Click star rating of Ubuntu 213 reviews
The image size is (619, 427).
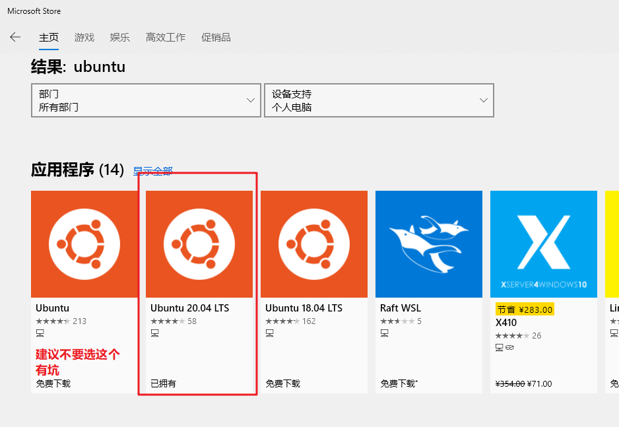(53, 321)
